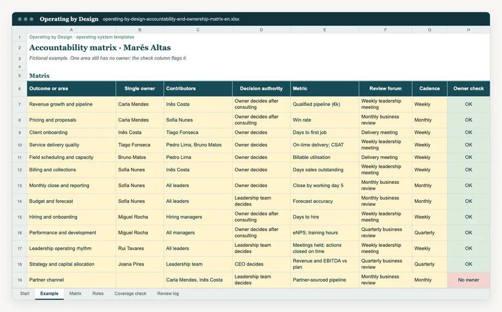
Task: Click the 'Contributors' header cell
Action: [x=198, y=89]
